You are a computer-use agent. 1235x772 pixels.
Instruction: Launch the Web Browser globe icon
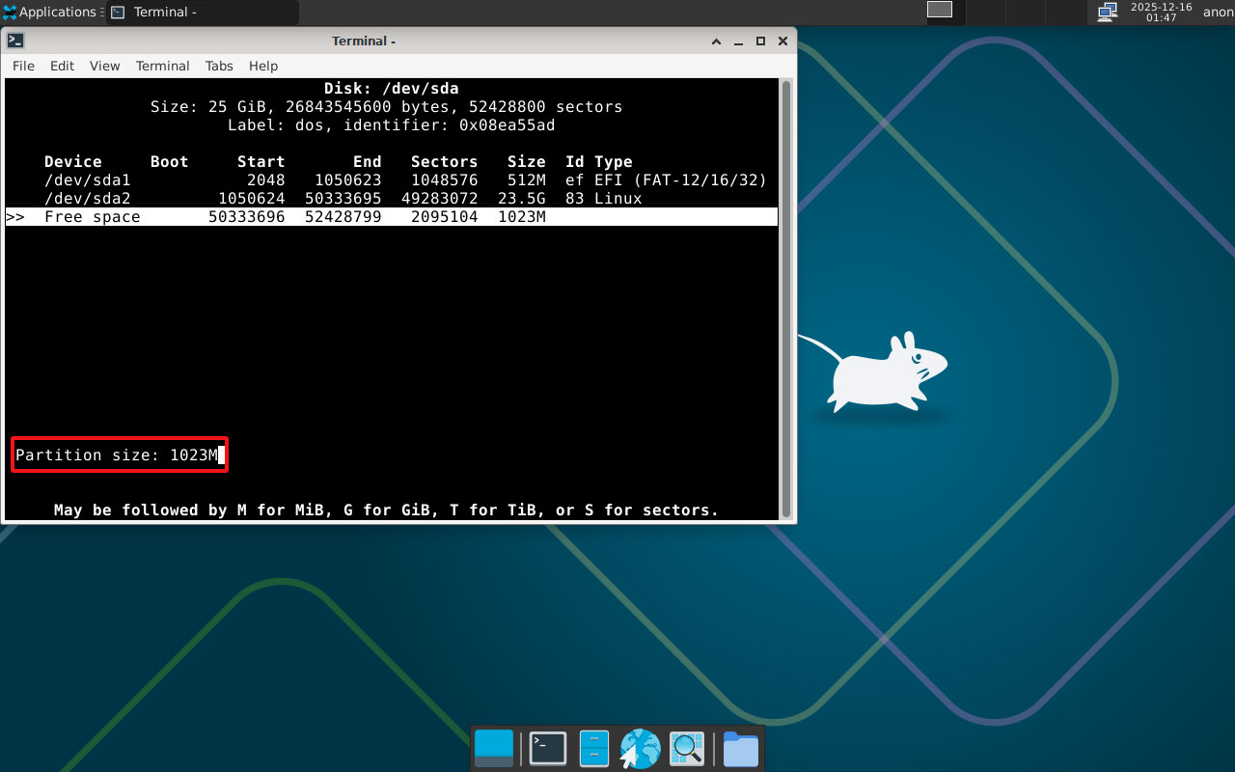[x=640, y=748]
